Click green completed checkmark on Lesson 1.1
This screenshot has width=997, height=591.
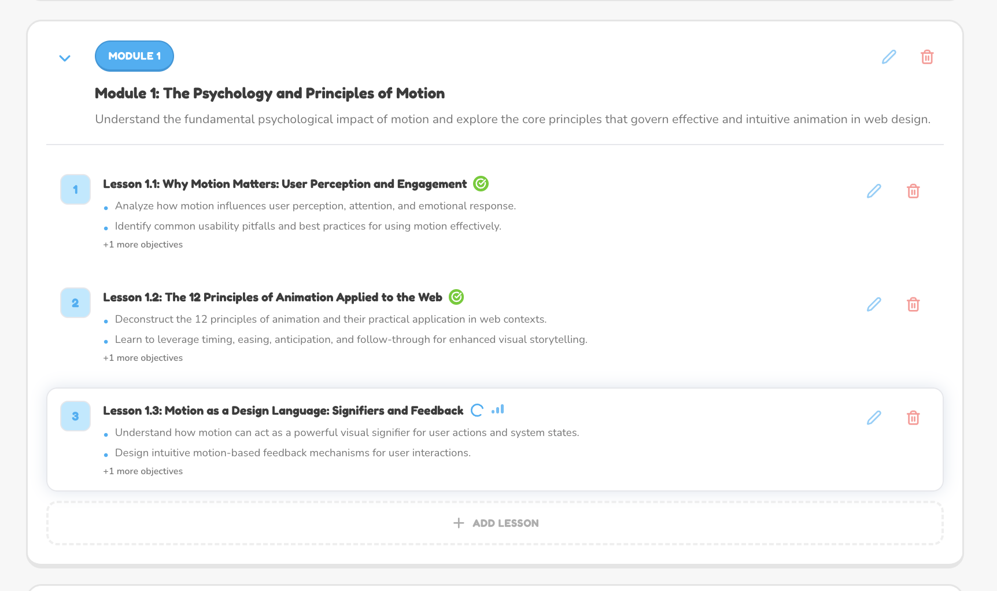point(481,184)
